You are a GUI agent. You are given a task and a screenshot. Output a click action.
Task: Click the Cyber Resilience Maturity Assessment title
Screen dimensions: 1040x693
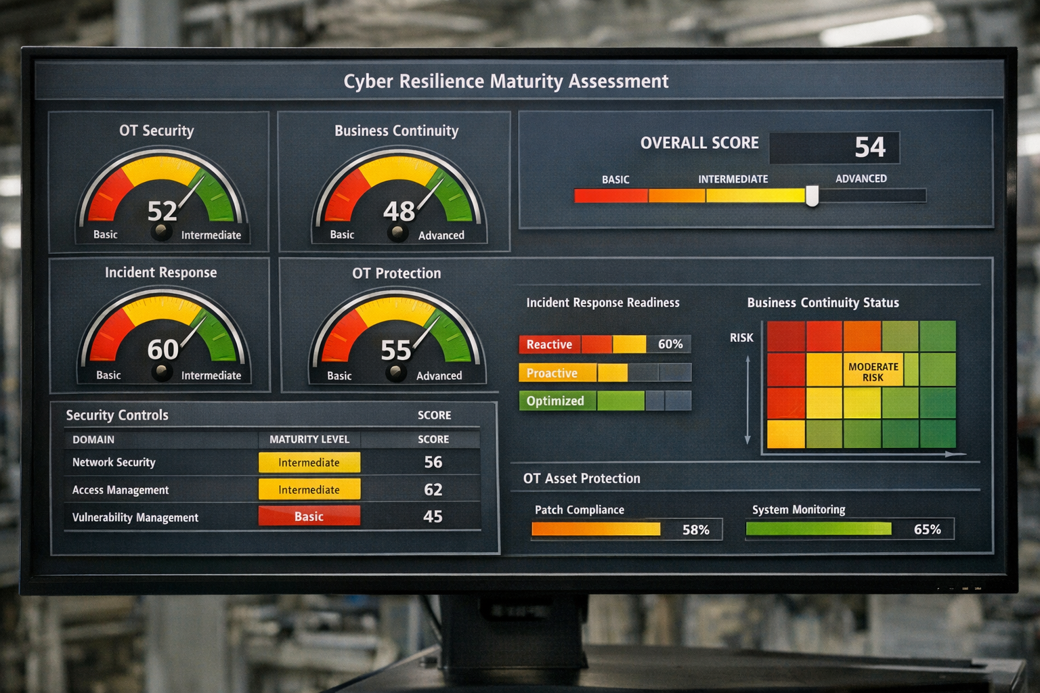pos(506,81)
